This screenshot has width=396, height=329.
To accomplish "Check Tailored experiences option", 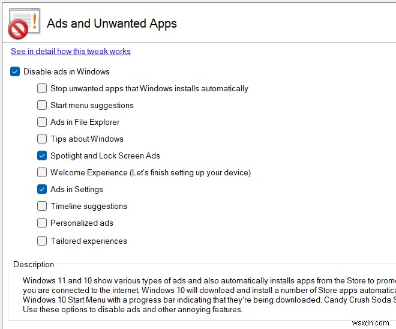I will 42,241.
